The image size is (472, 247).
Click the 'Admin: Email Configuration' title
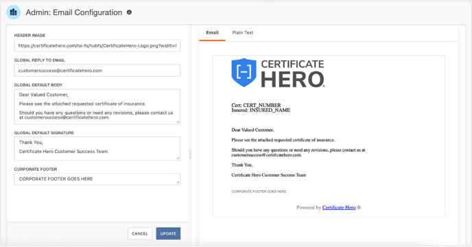coord(74,12)
